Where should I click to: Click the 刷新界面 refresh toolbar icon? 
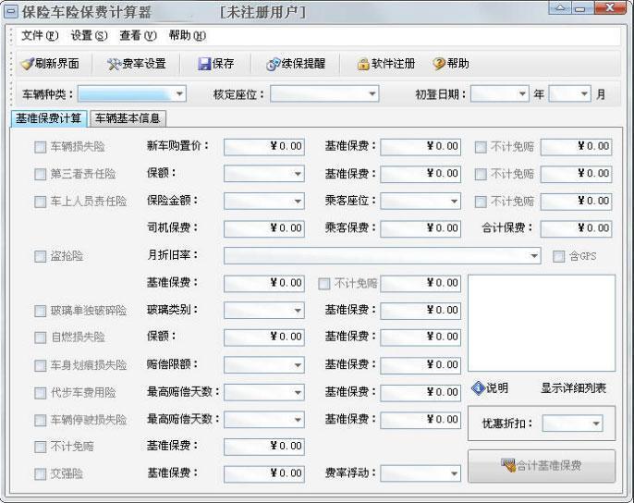(x=27, y=64)
